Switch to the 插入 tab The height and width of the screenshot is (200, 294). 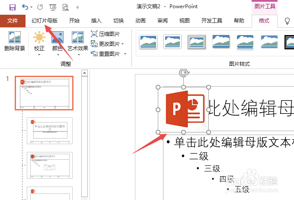tap(96, 21)
